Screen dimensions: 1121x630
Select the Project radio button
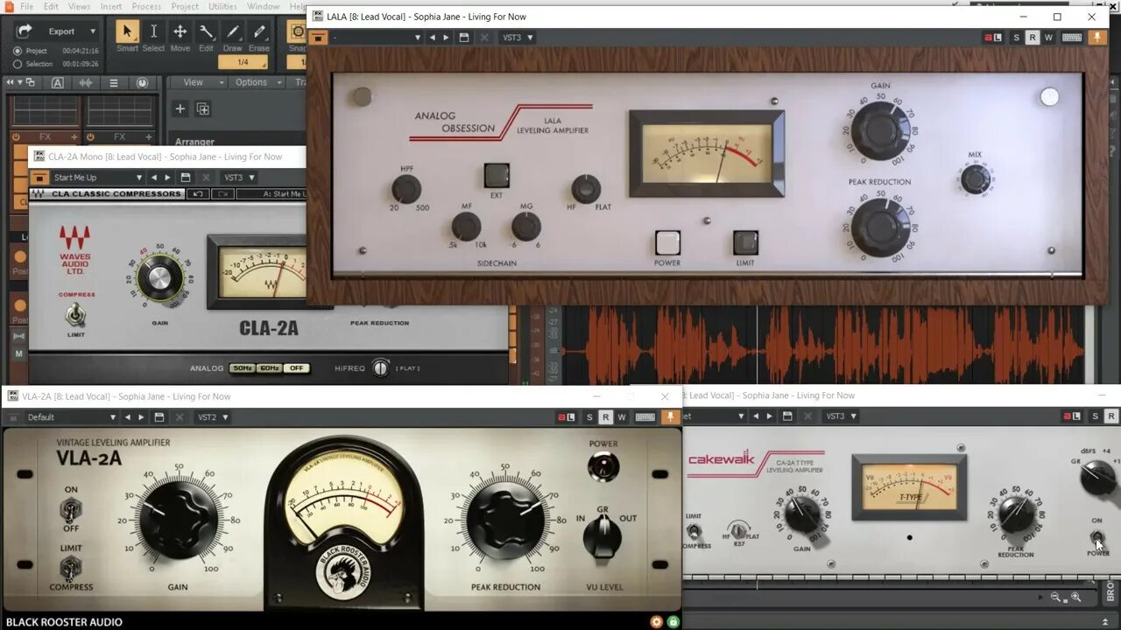18,51
